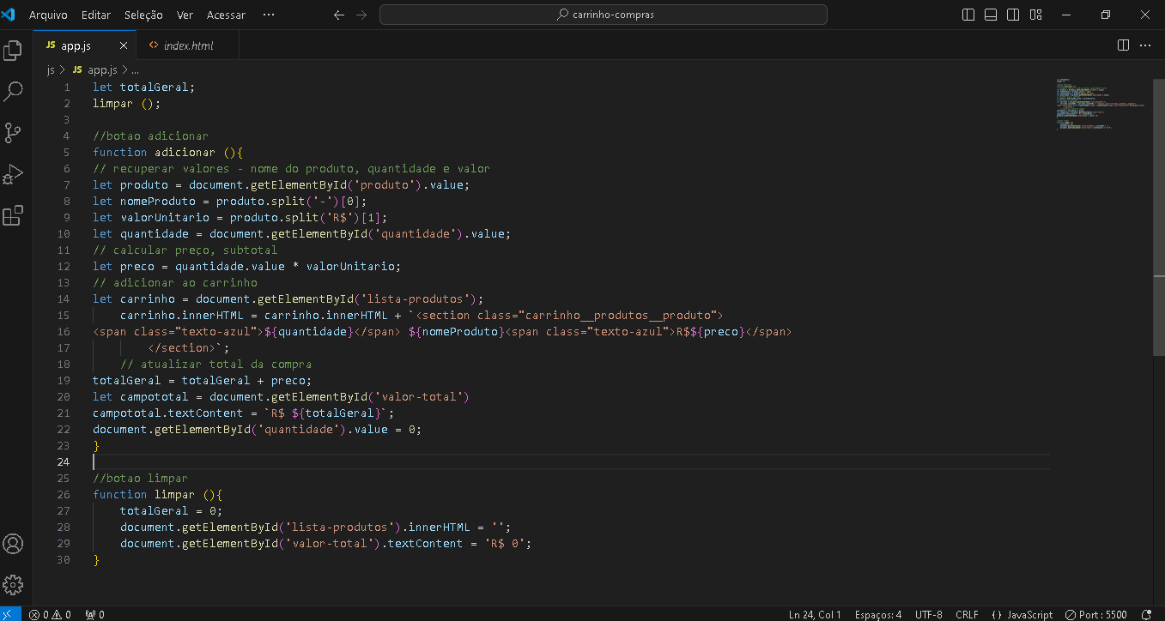Click 'function adicionar' on line 5
1165x621 pixels.
(155, 152)
